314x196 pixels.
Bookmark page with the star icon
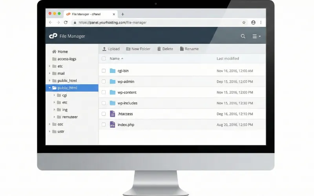pyautogui.click(x=244, y=22)
